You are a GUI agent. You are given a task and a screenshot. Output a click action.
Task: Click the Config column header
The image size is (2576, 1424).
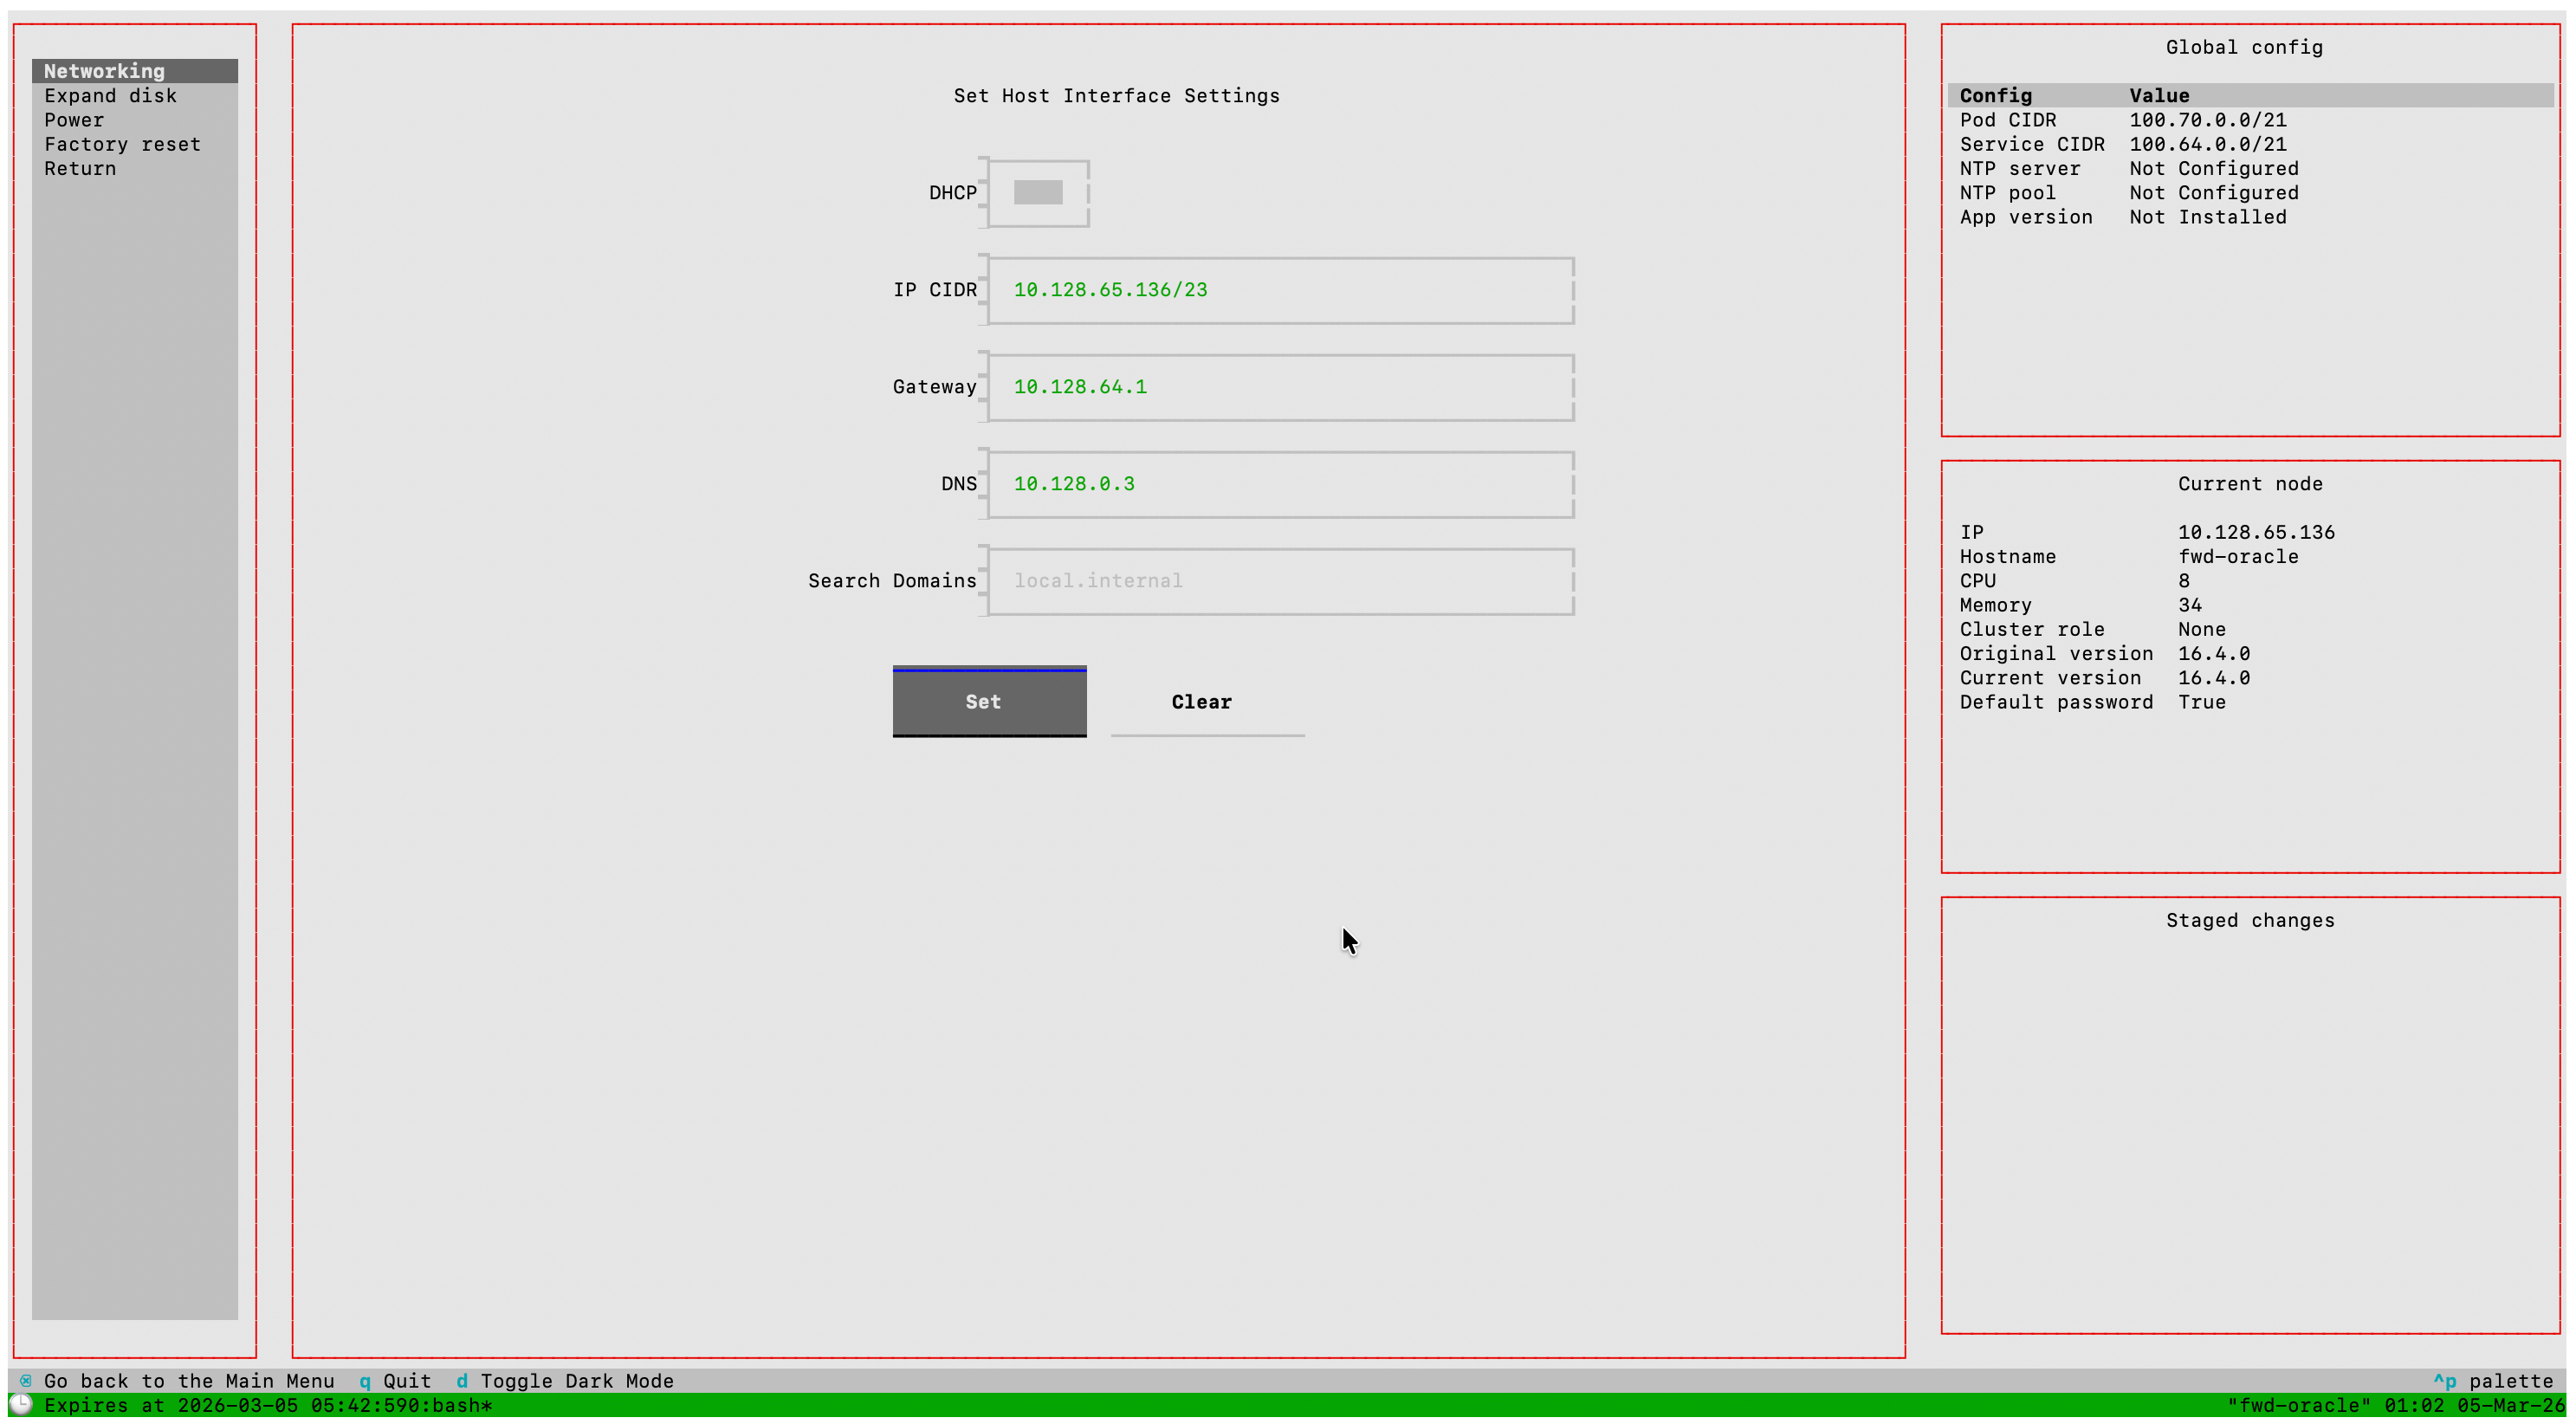coord(1995,96)
